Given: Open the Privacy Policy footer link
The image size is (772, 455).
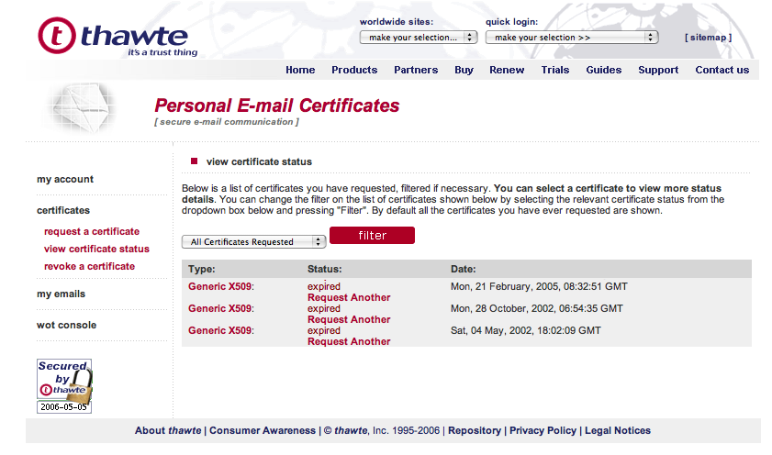Looking at the screenshot, I should (x=543, y=430).
